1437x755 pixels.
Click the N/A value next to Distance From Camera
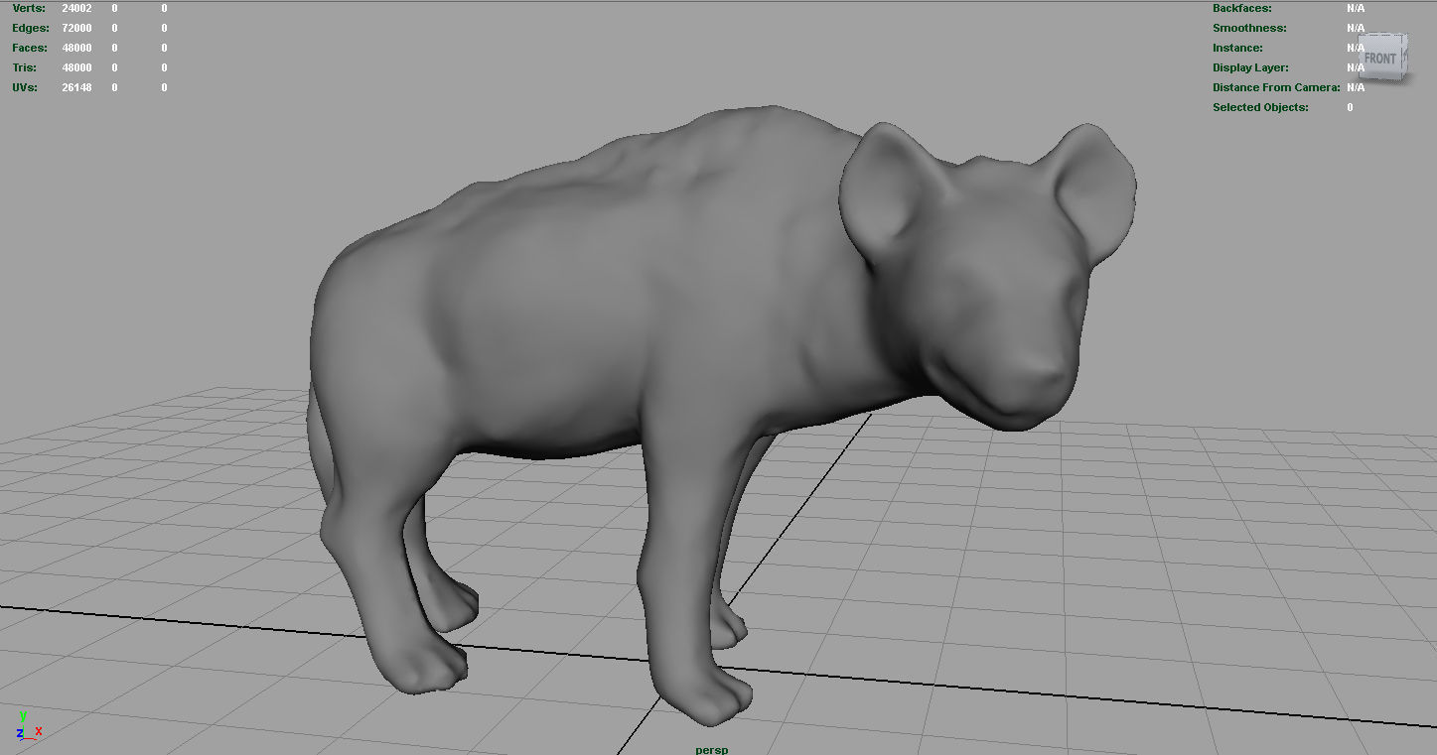click(1356, 87)
